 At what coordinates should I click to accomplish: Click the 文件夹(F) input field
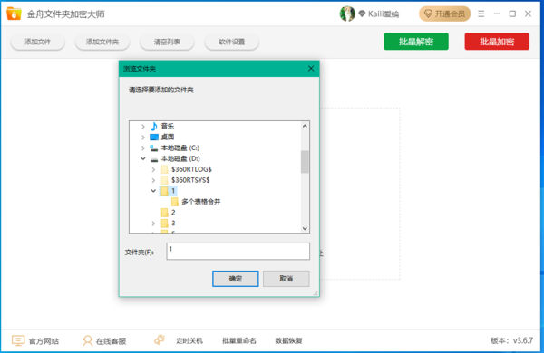coord(238,251)
